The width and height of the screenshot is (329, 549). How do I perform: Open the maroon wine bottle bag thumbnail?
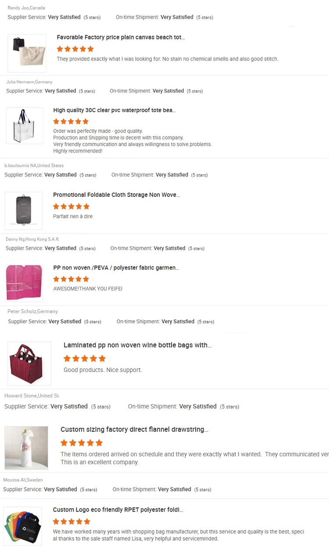click(29, 364)
